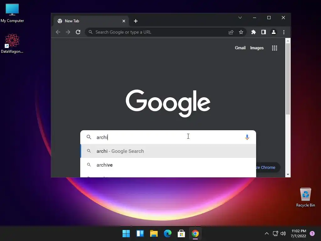Open Chrome's three-dot menu
The image size is (321, 241).
284,32
